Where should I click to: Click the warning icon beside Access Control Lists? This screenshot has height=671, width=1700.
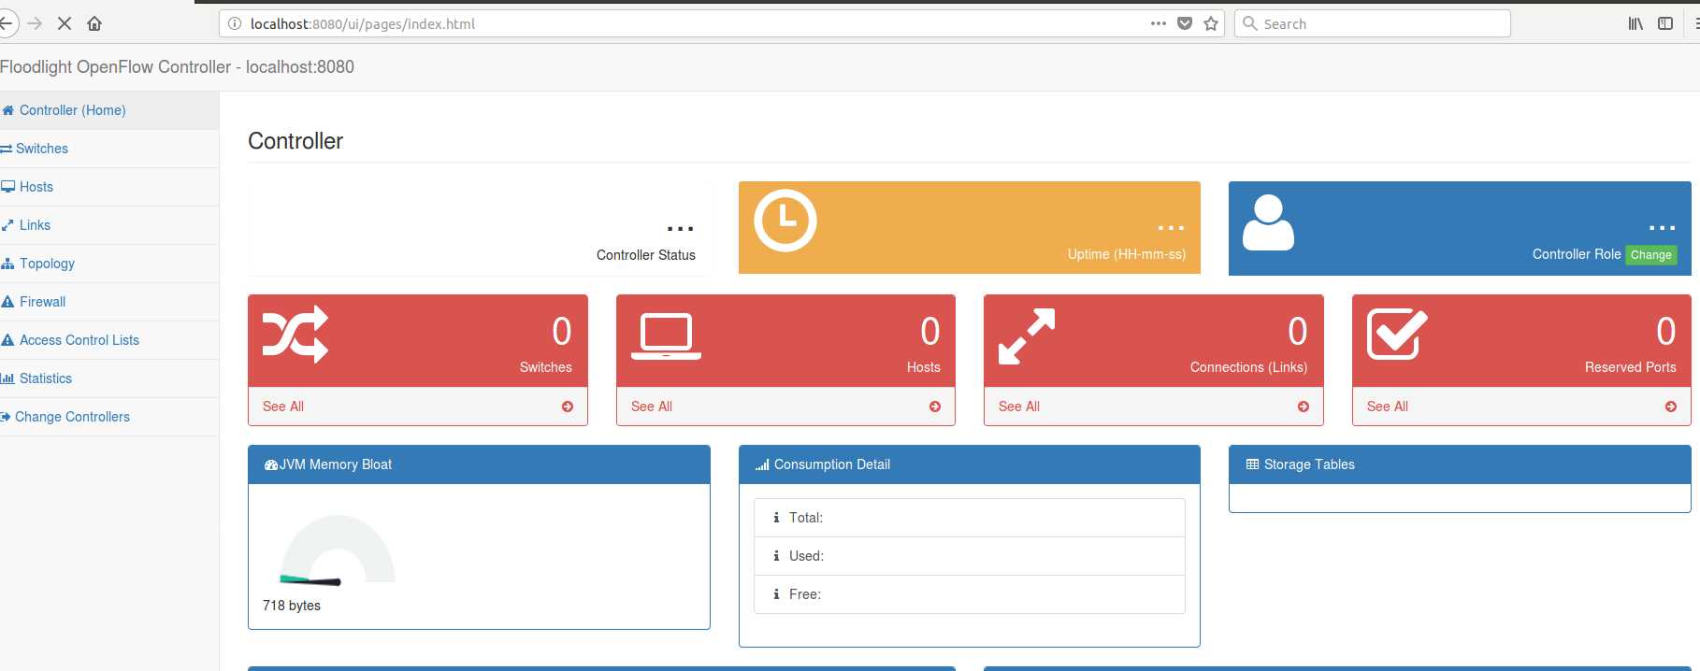pyautogui.click(x=7, y=340)
